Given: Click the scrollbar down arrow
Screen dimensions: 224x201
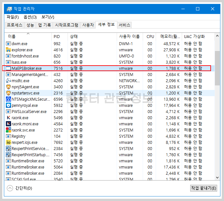Looking at the screenshot, I should [x=217, y=178].
